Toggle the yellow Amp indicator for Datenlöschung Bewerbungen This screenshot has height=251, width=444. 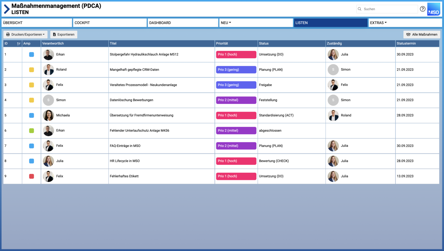31,100
